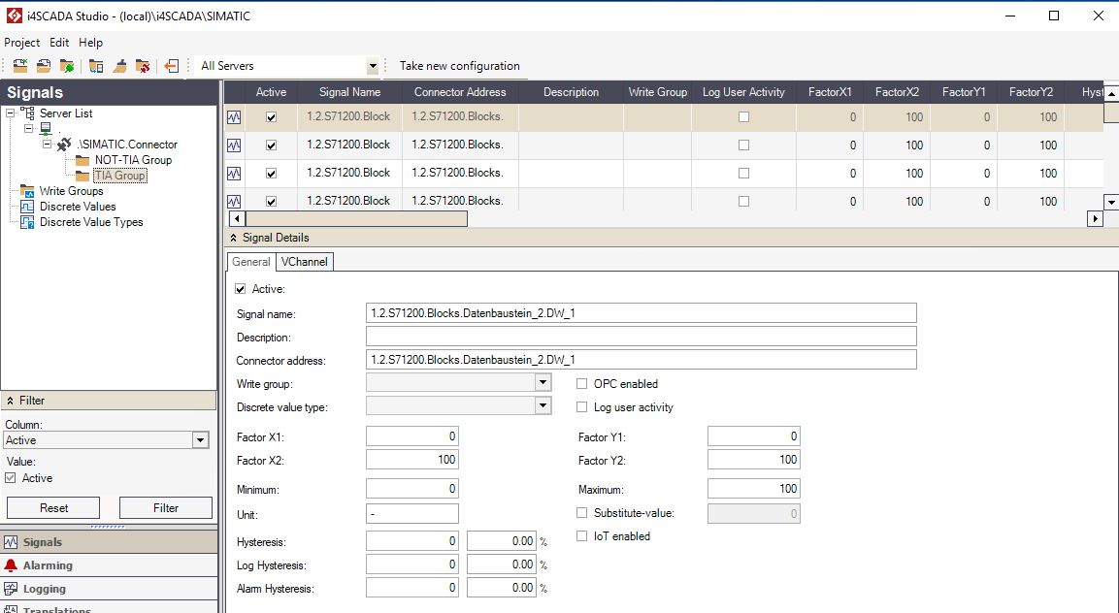Viewport: 1119px width, 613px height.
Task: Open the Discrete value type dropdown
Action: click(543, 406)
